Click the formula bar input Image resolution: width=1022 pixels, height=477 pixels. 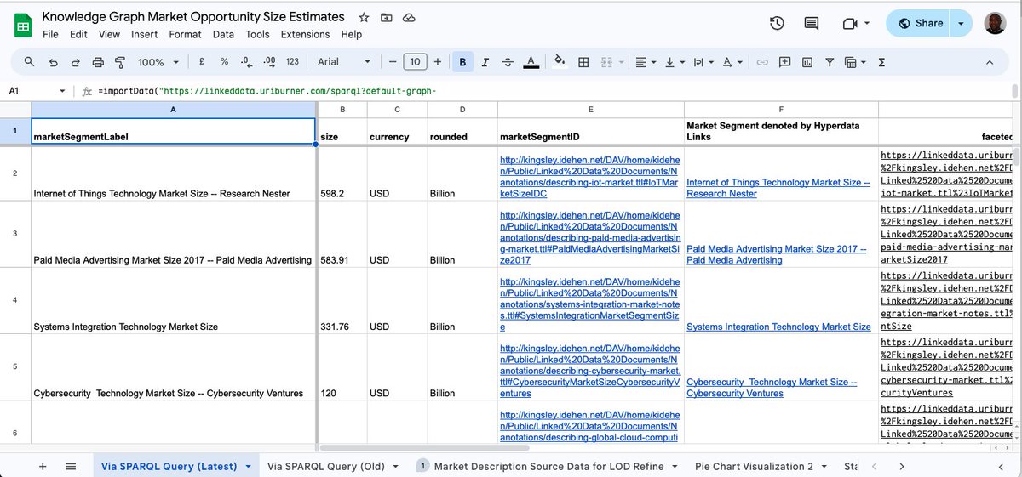pyautogui.click(x=554, y=91)
